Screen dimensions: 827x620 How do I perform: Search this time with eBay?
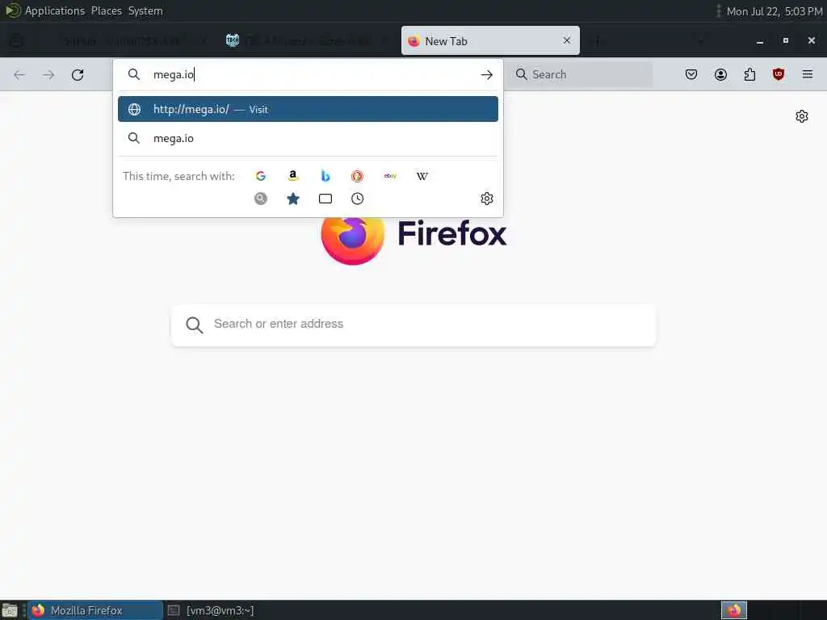point(390,176)
